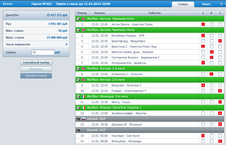The height and width of the screenshot is (145, 226).
Task: Open the Пакет tab
Action: 206,4
